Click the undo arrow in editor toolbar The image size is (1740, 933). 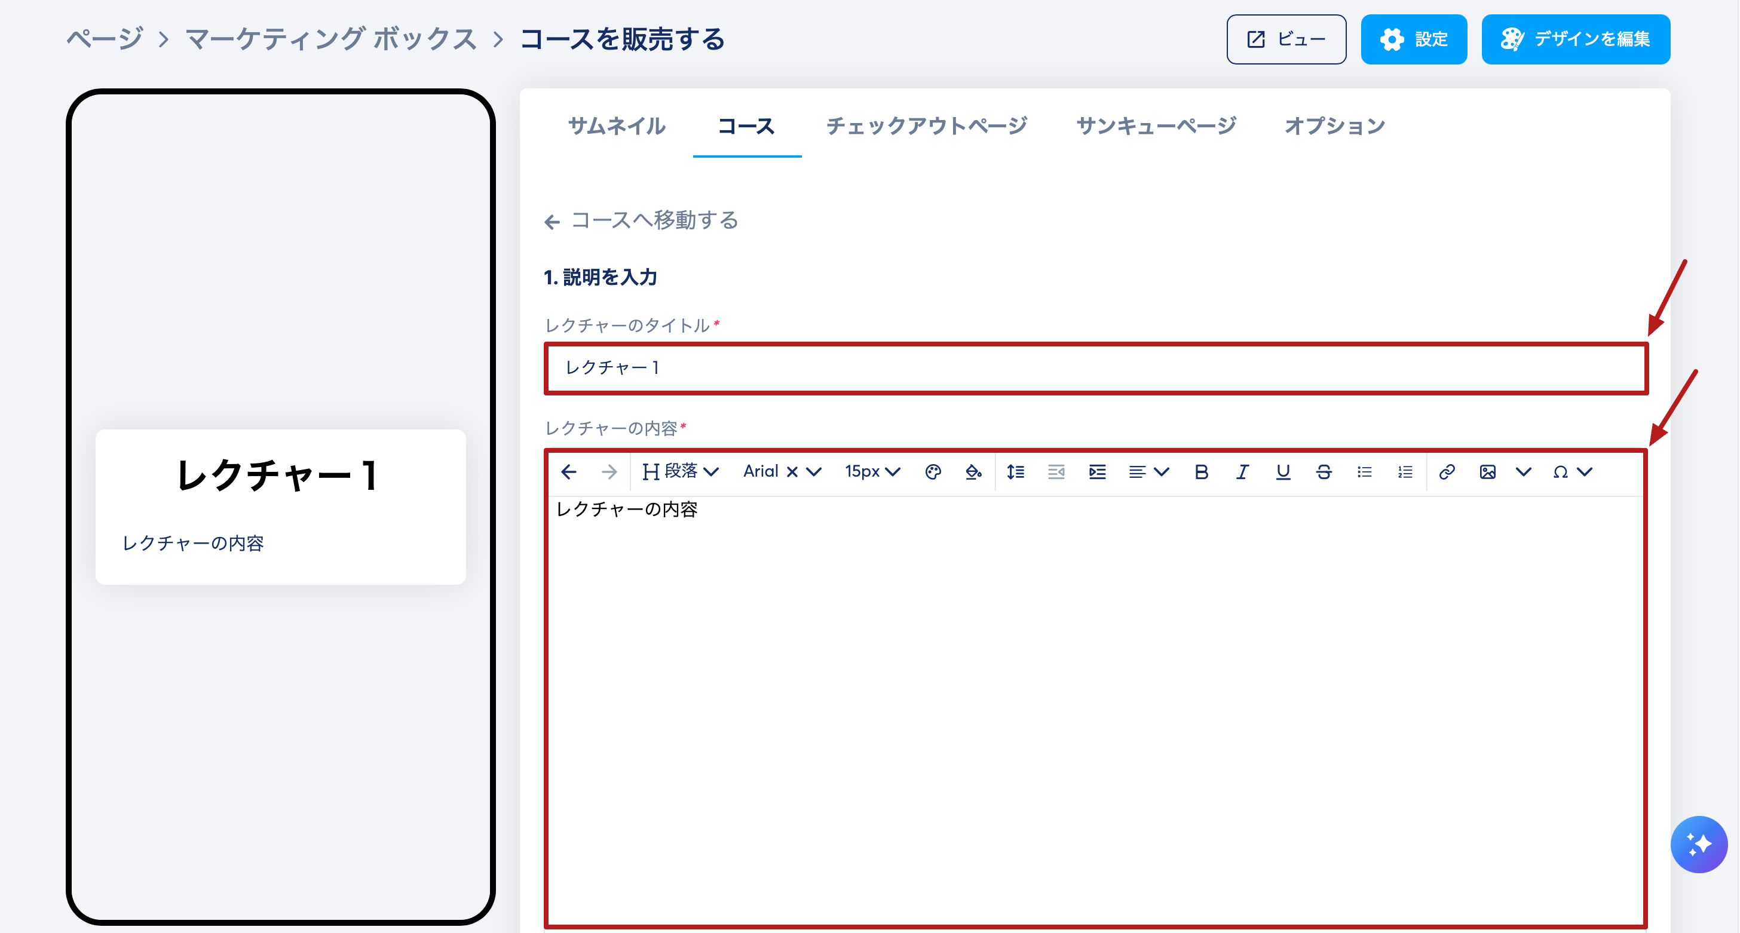[x=569, y=472]
